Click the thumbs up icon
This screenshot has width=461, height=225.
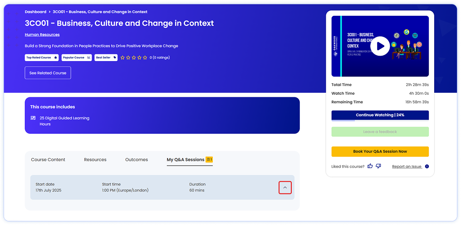pyautogui.click(x=370, y=166)
